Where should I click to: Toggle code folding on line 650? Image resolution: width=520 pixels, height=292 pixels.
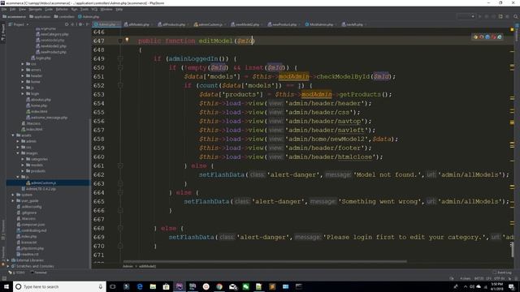[120, 67]
